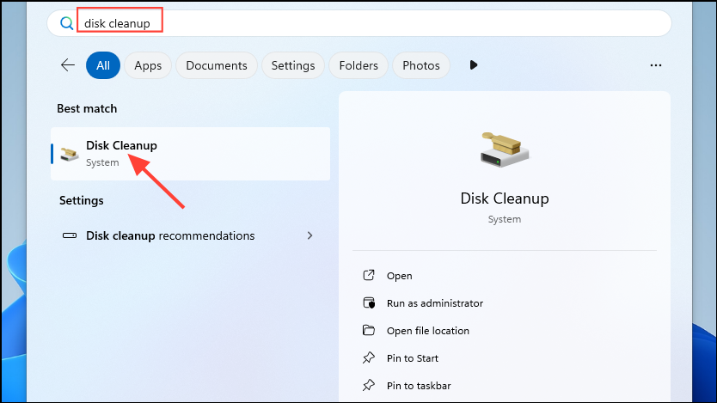This screenshot has width=717, height=403.
Task: Click the Disk Cleanup icon in Best match
Action: click(x=70, y=154)
